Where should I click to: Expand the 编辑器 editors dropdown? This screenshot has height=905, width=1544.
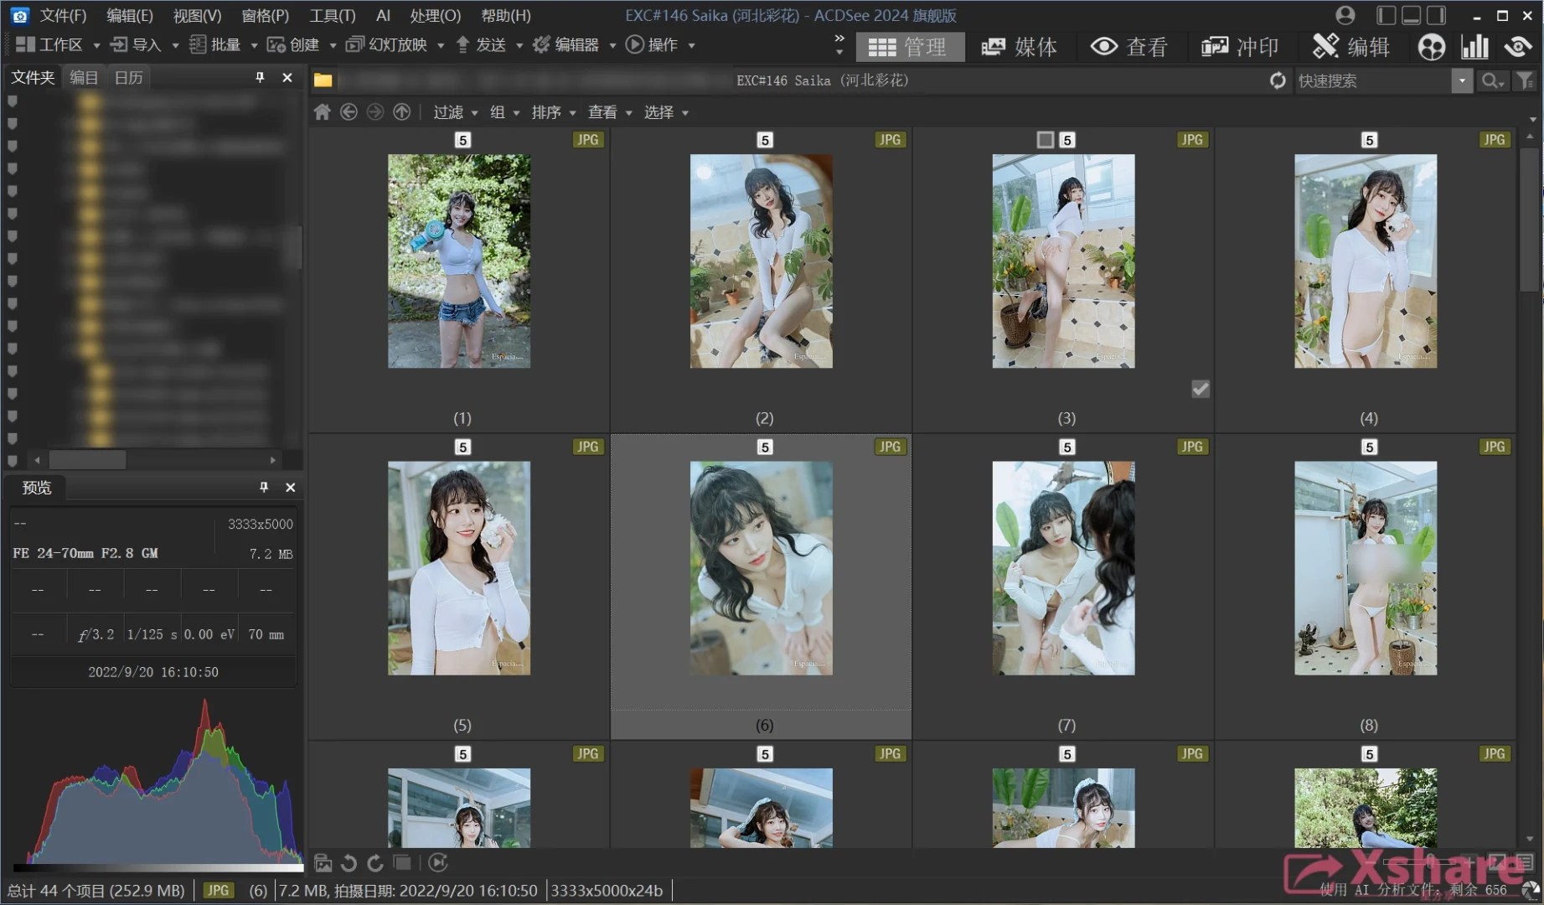pos(612,45)
